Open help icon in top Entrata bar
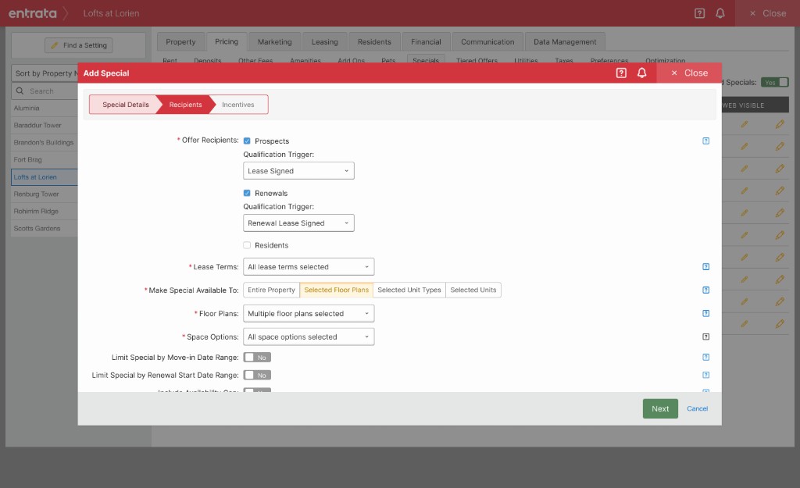This screenshot has width=800, height=488. [x=699, y=13]
